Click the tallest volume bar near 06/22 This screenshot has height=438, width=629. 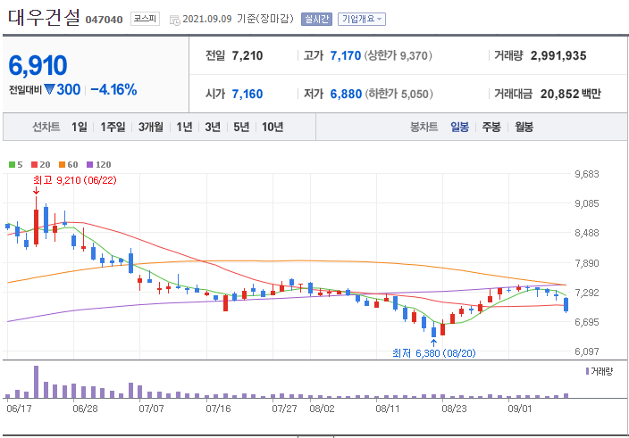click(36, 382)
